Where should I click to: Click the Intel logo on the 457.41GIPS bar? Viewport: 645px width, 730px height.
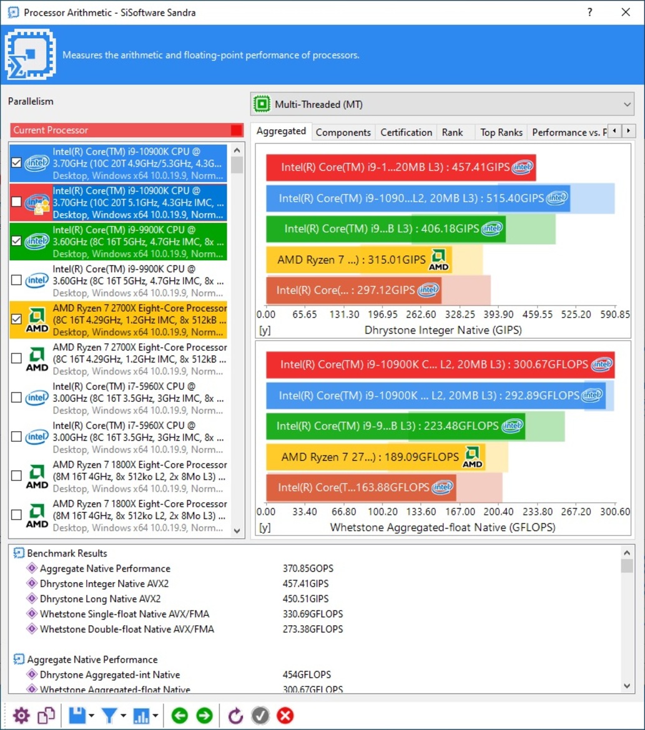pos(522,167)
